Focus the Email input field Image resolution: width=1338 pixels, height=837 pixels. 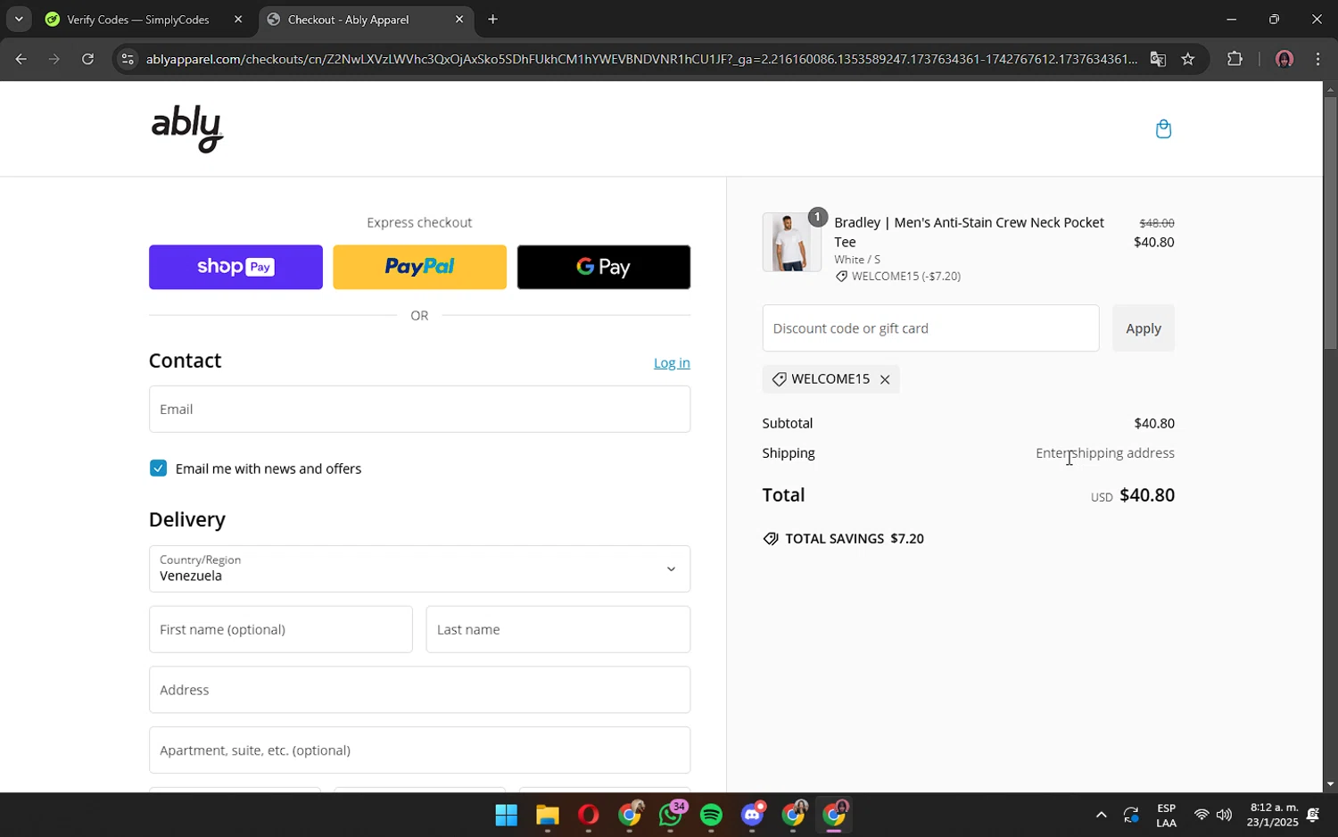coord(419,409)
